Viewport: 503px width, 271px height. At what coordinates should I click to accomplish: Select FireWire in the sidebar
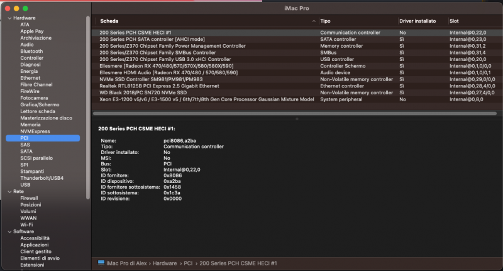[x=30, y=91]
